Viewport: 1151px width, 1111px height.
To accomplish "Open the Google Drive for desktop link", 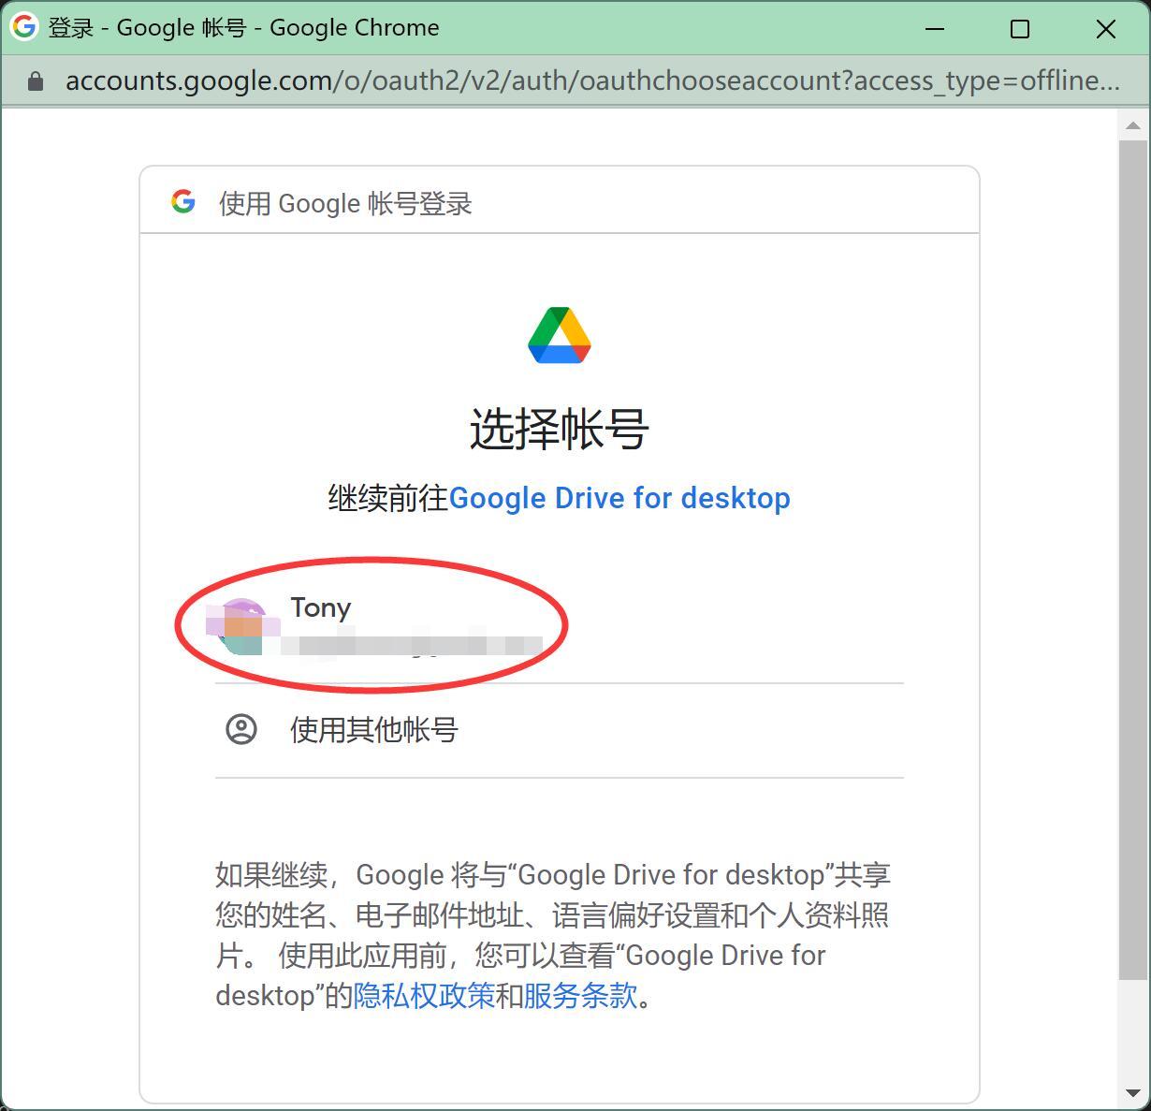I will [619, 498].
